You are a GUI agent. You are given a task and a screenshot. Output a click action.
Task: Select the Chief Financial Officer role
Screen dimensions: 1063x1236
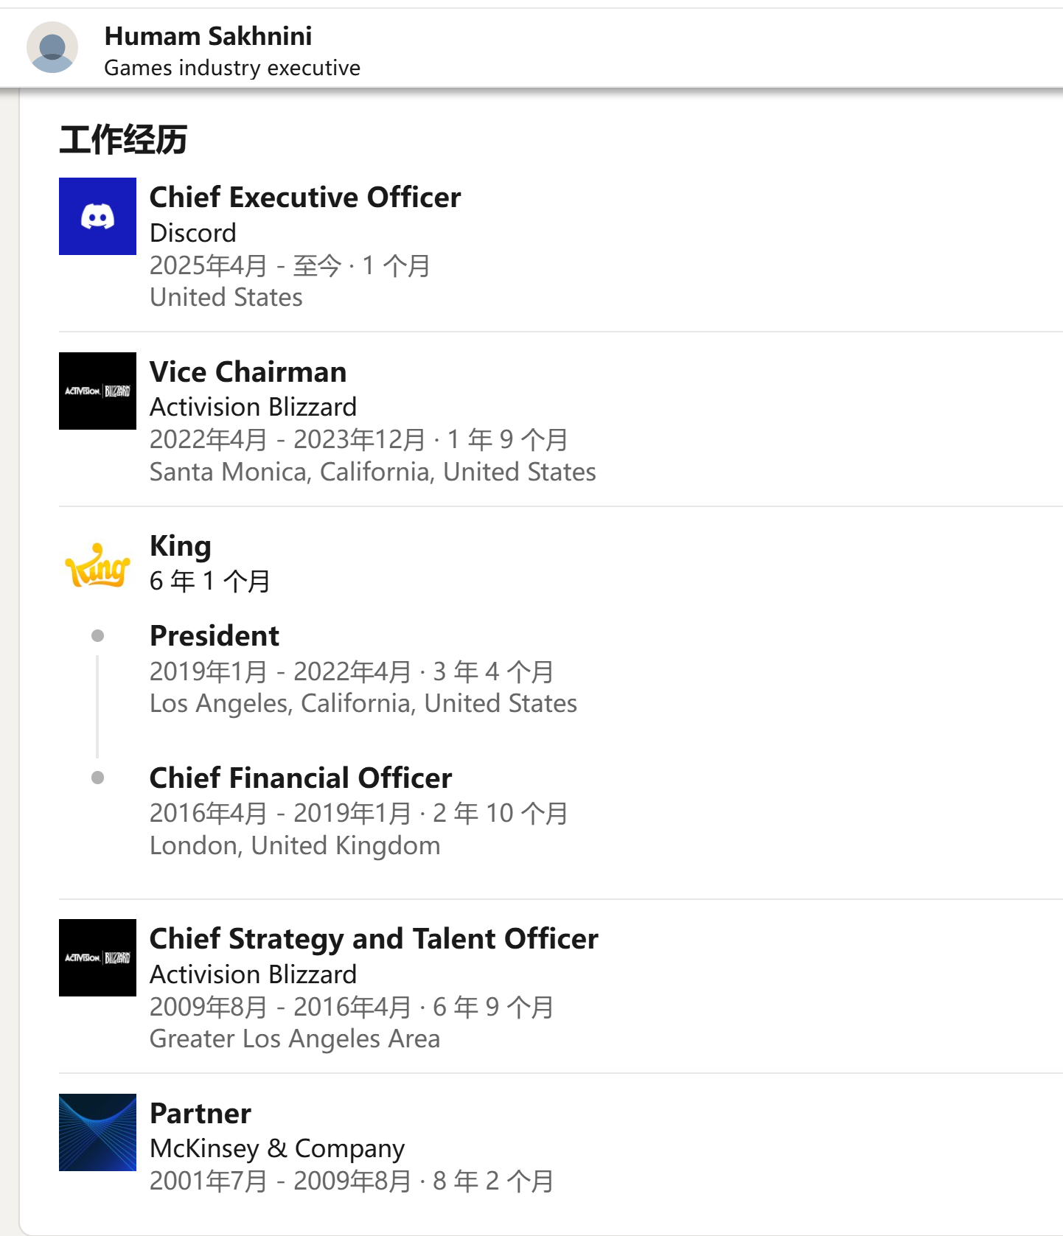(301, 778)
